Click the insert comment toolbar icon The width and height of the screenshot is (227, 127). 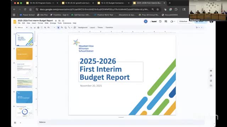tap(75, 28)
